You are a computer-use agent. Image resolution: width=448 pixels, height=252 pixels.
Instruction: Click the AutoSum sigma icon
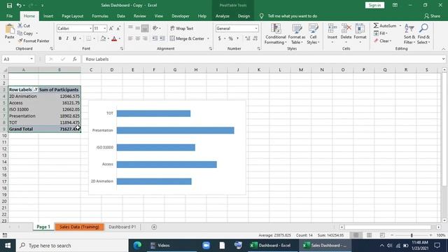(x=376, y=26)
